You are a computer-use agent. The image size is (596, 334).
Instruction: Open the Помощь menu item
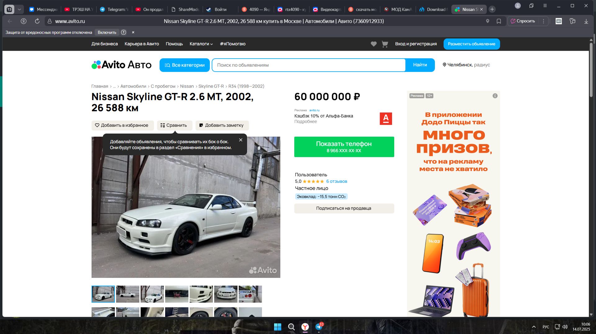coord(174,44)
